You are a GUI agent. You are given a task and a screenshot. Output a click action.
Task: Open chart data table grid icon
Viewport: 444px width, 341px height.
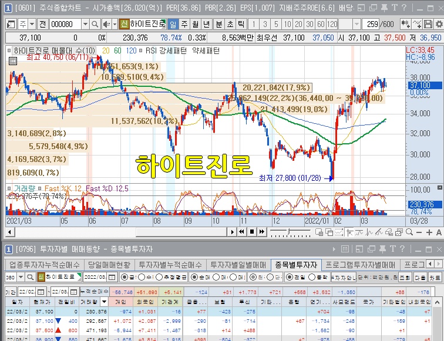13,60
